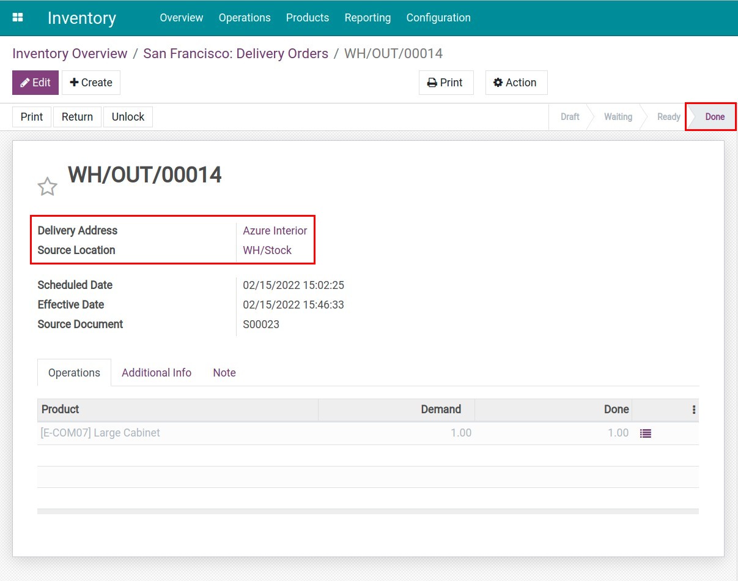This screenshot has width=738, height=581.
Task: Click source document value S00023
Action: point(261,324)
